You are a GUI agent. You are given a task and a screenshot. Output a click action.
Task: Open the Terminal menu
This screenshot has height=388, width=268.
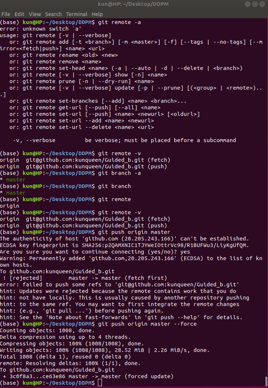click(77, 14)
